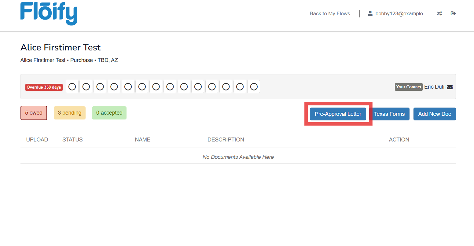Image resolution: width=474 pixels, height=246 pixels.
Task: Click the Your Contact label
Action: (x=409, y=87)
